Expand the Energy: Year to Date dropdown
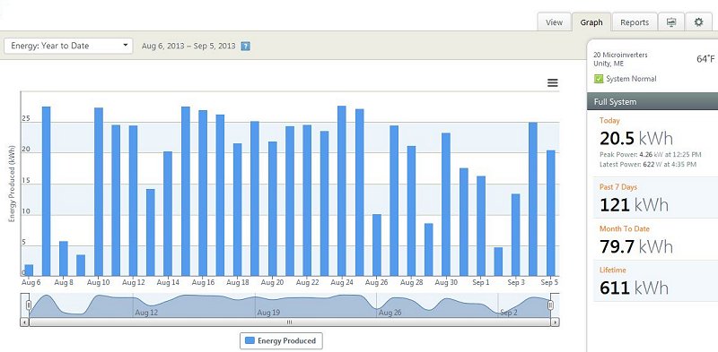The image size is (718, 352). point(69,46)
